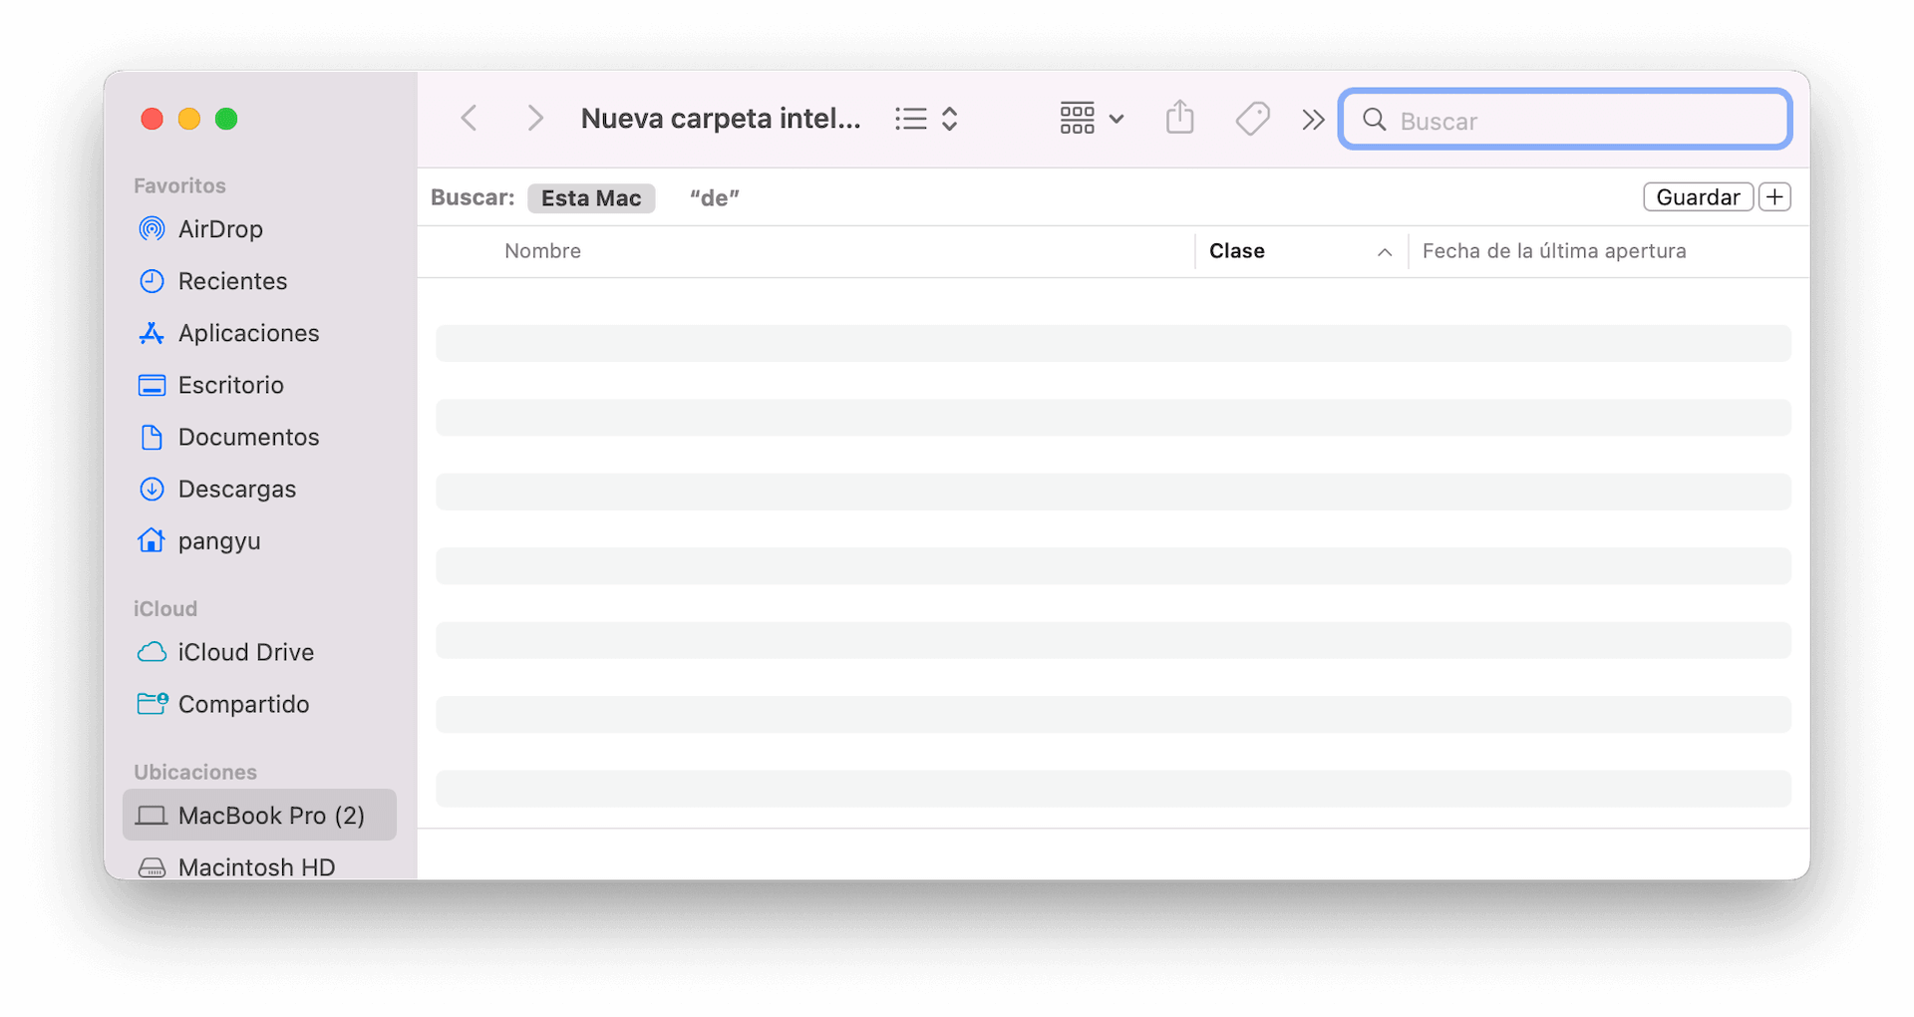The width and height of the screenshot is (1914, 1017).
Task: Click the Escritorio desktop icon
Action: pyautogui.click(x=152, y=385)
